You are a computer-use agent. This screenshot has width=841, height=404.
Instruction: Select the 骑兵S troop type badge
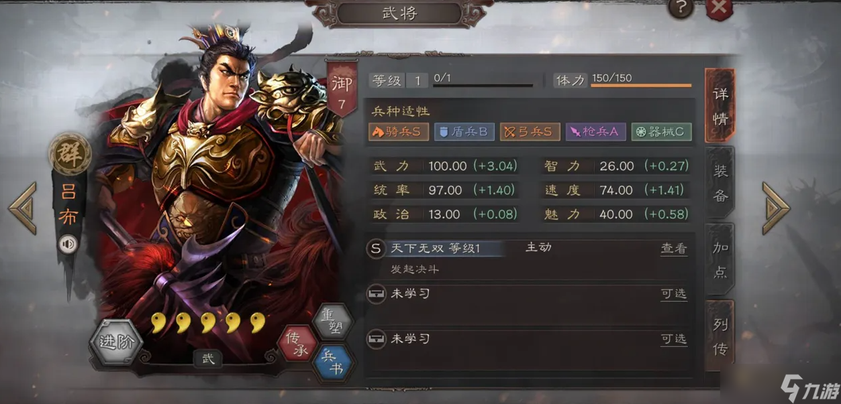coord(399,131)
